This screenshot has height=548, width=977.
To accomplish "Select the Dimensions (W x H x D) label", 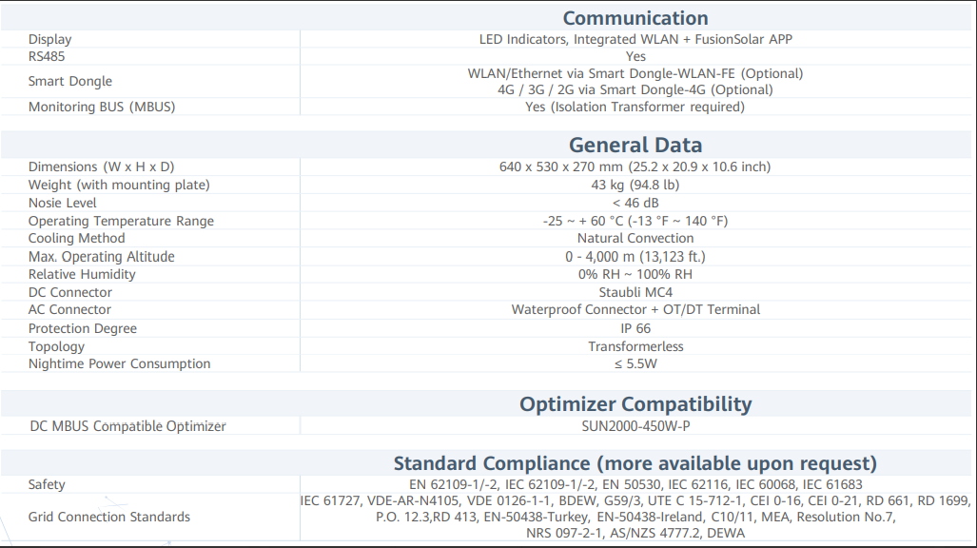I will 102,166.
